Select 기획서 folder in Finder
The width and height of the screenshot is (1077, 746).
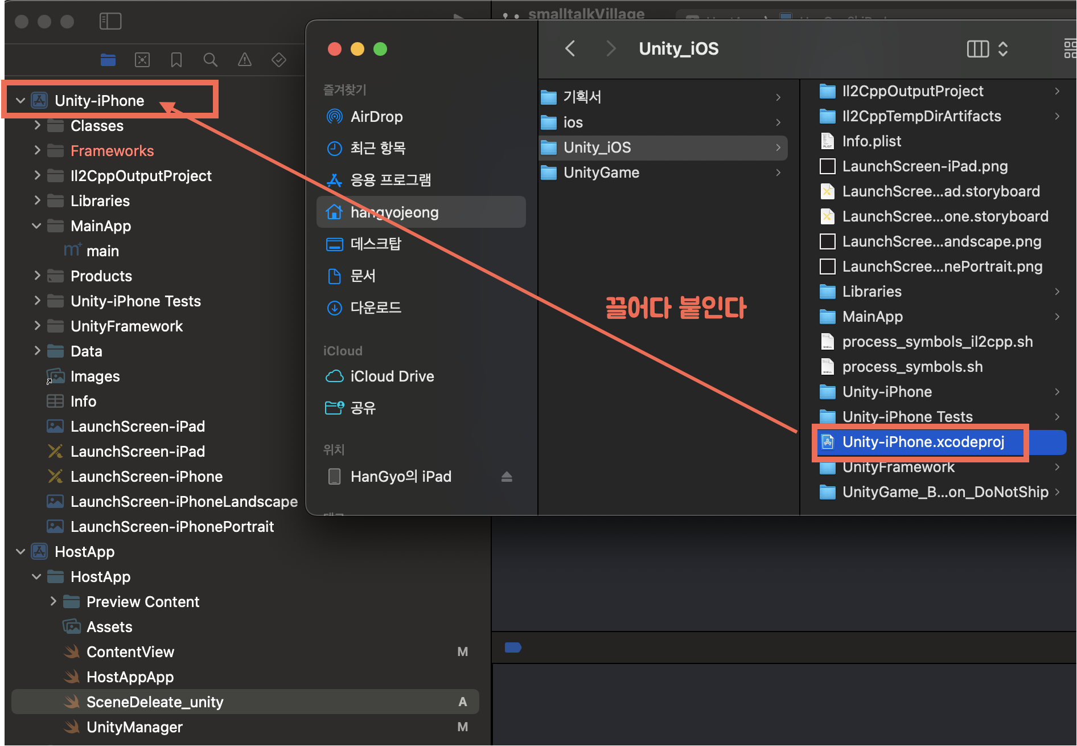[x=663, y=97]
